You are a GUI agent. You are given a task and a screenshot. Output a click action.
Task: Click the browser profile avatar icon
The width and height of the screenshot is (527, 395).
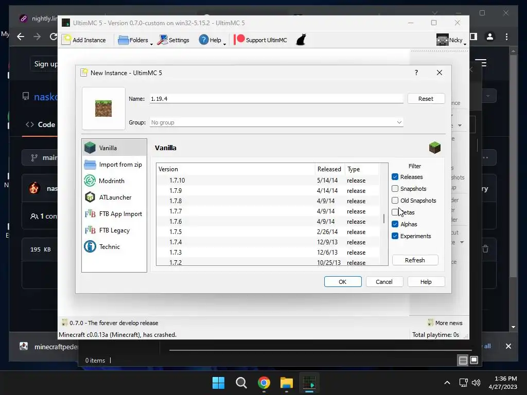tap(490, 37)
